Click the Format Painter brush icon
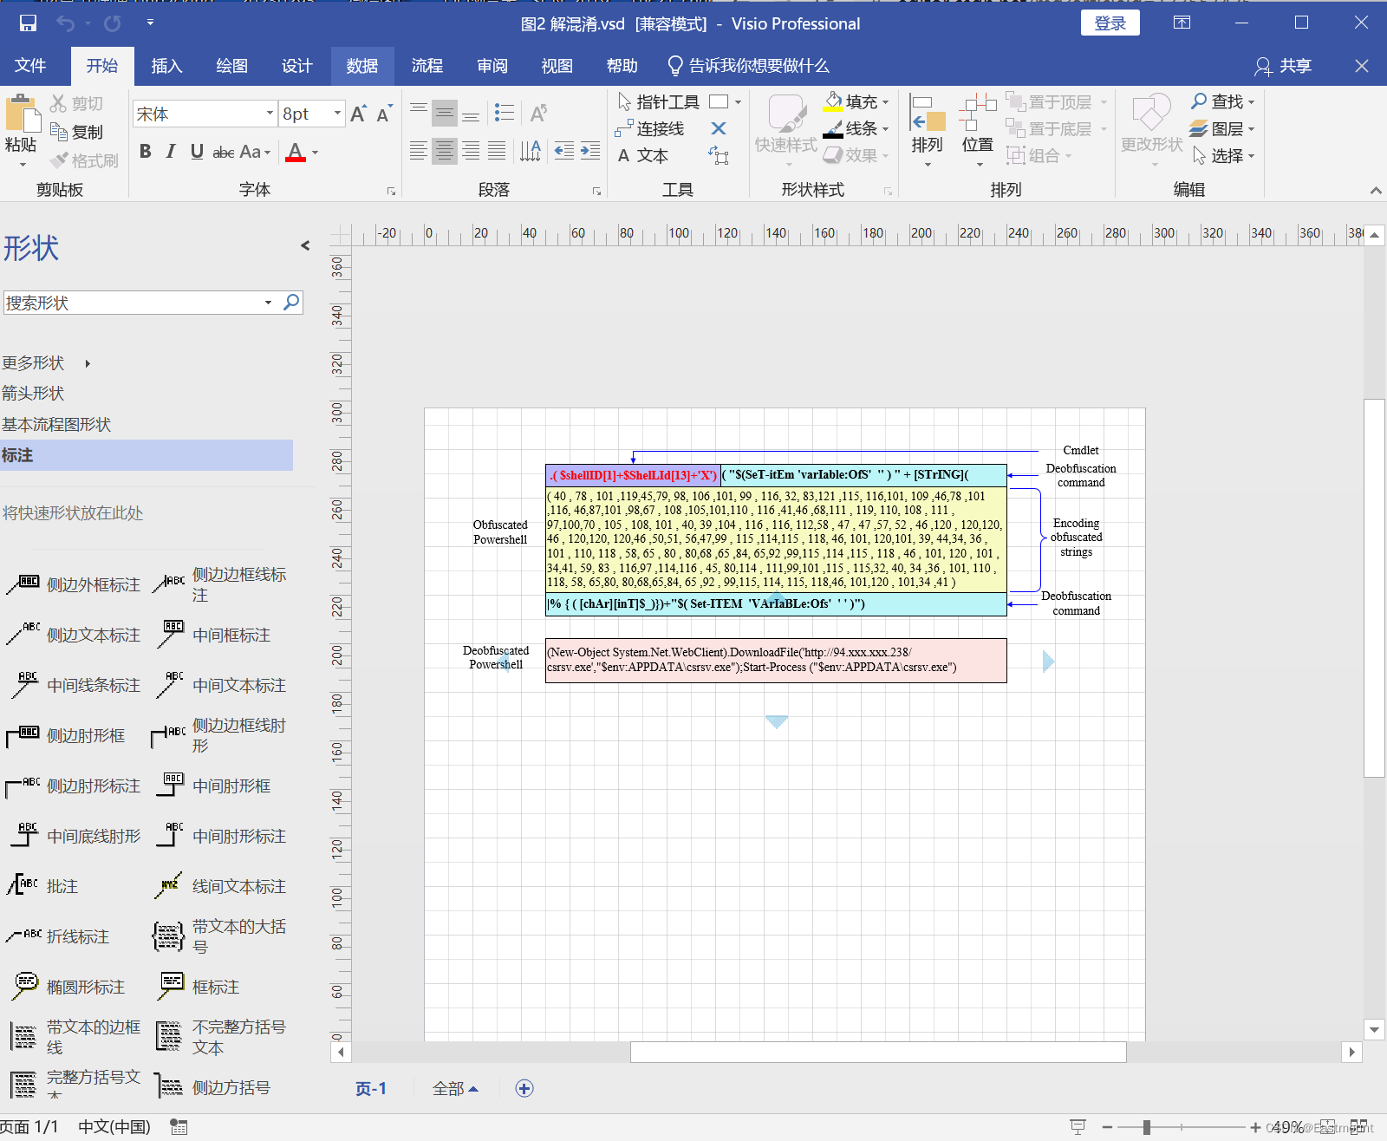Viewport: 1387px width, 1141px height. 59,160
